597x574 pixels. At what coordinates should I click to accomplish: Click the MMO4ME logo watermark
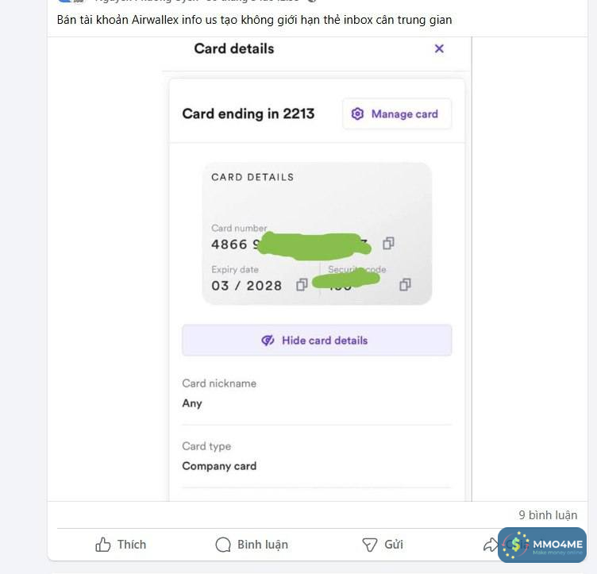(542, 545)
